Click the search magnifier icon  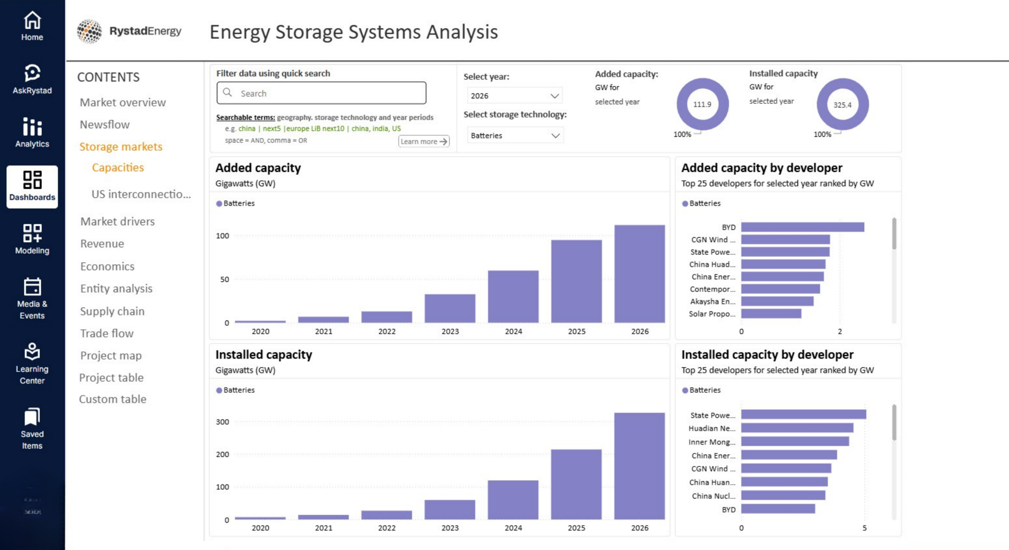(227, 92)
